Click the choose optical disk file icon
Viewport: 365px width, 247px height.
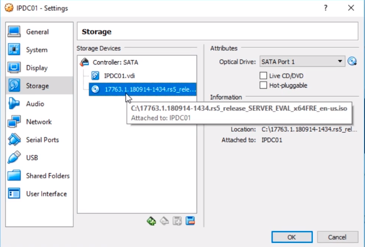(353, 62)
